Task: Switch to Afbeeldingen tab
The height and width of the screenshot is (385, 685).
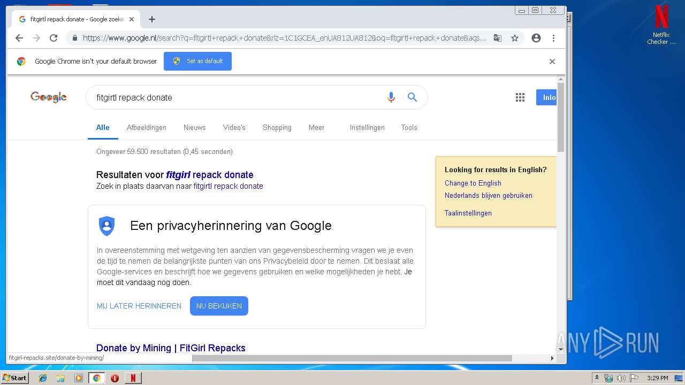Action: [x=147, y=128]
